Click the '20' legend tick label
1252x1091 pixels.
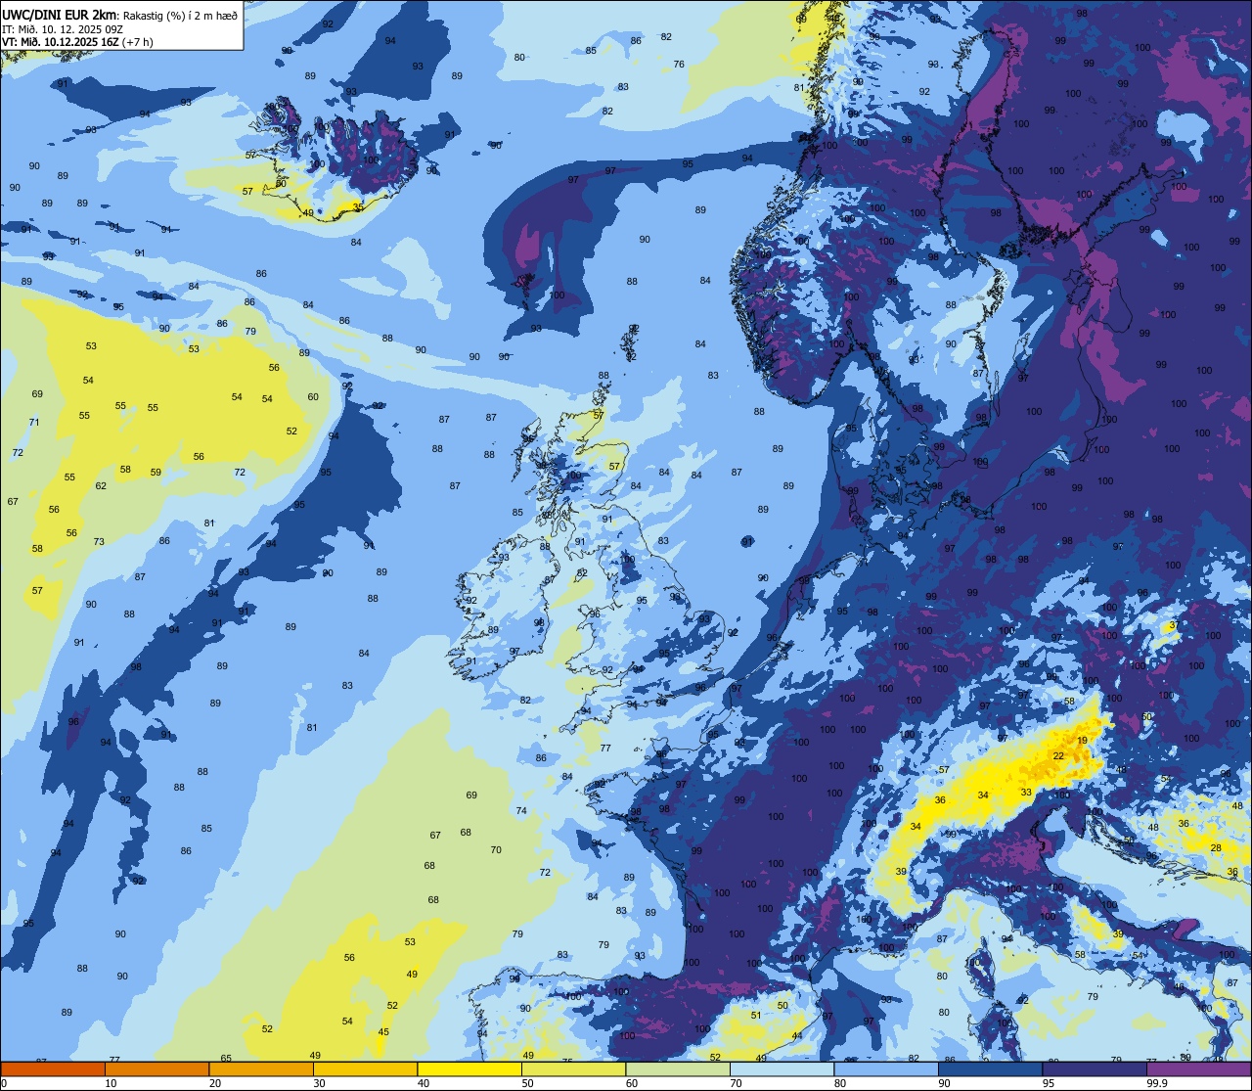point(215,1083)
